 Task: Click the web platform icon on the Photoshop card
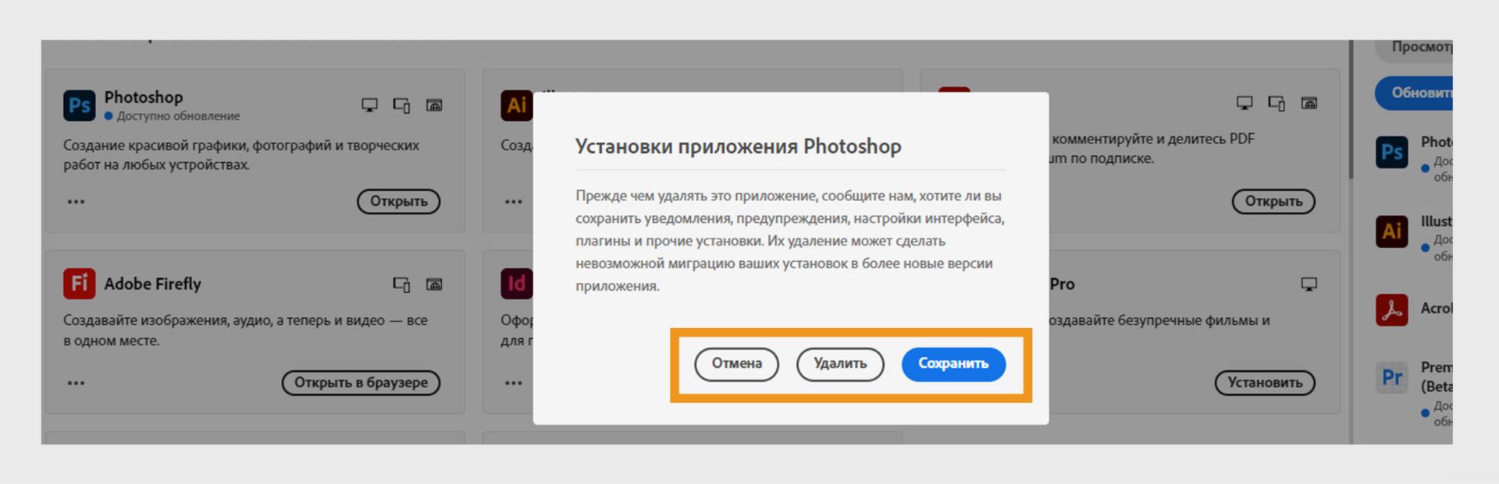coord(434,105)
